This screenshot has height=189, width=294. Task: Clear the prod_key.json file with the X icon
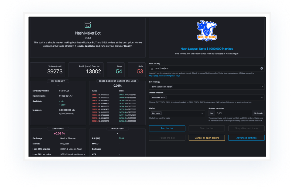[262, 68]
